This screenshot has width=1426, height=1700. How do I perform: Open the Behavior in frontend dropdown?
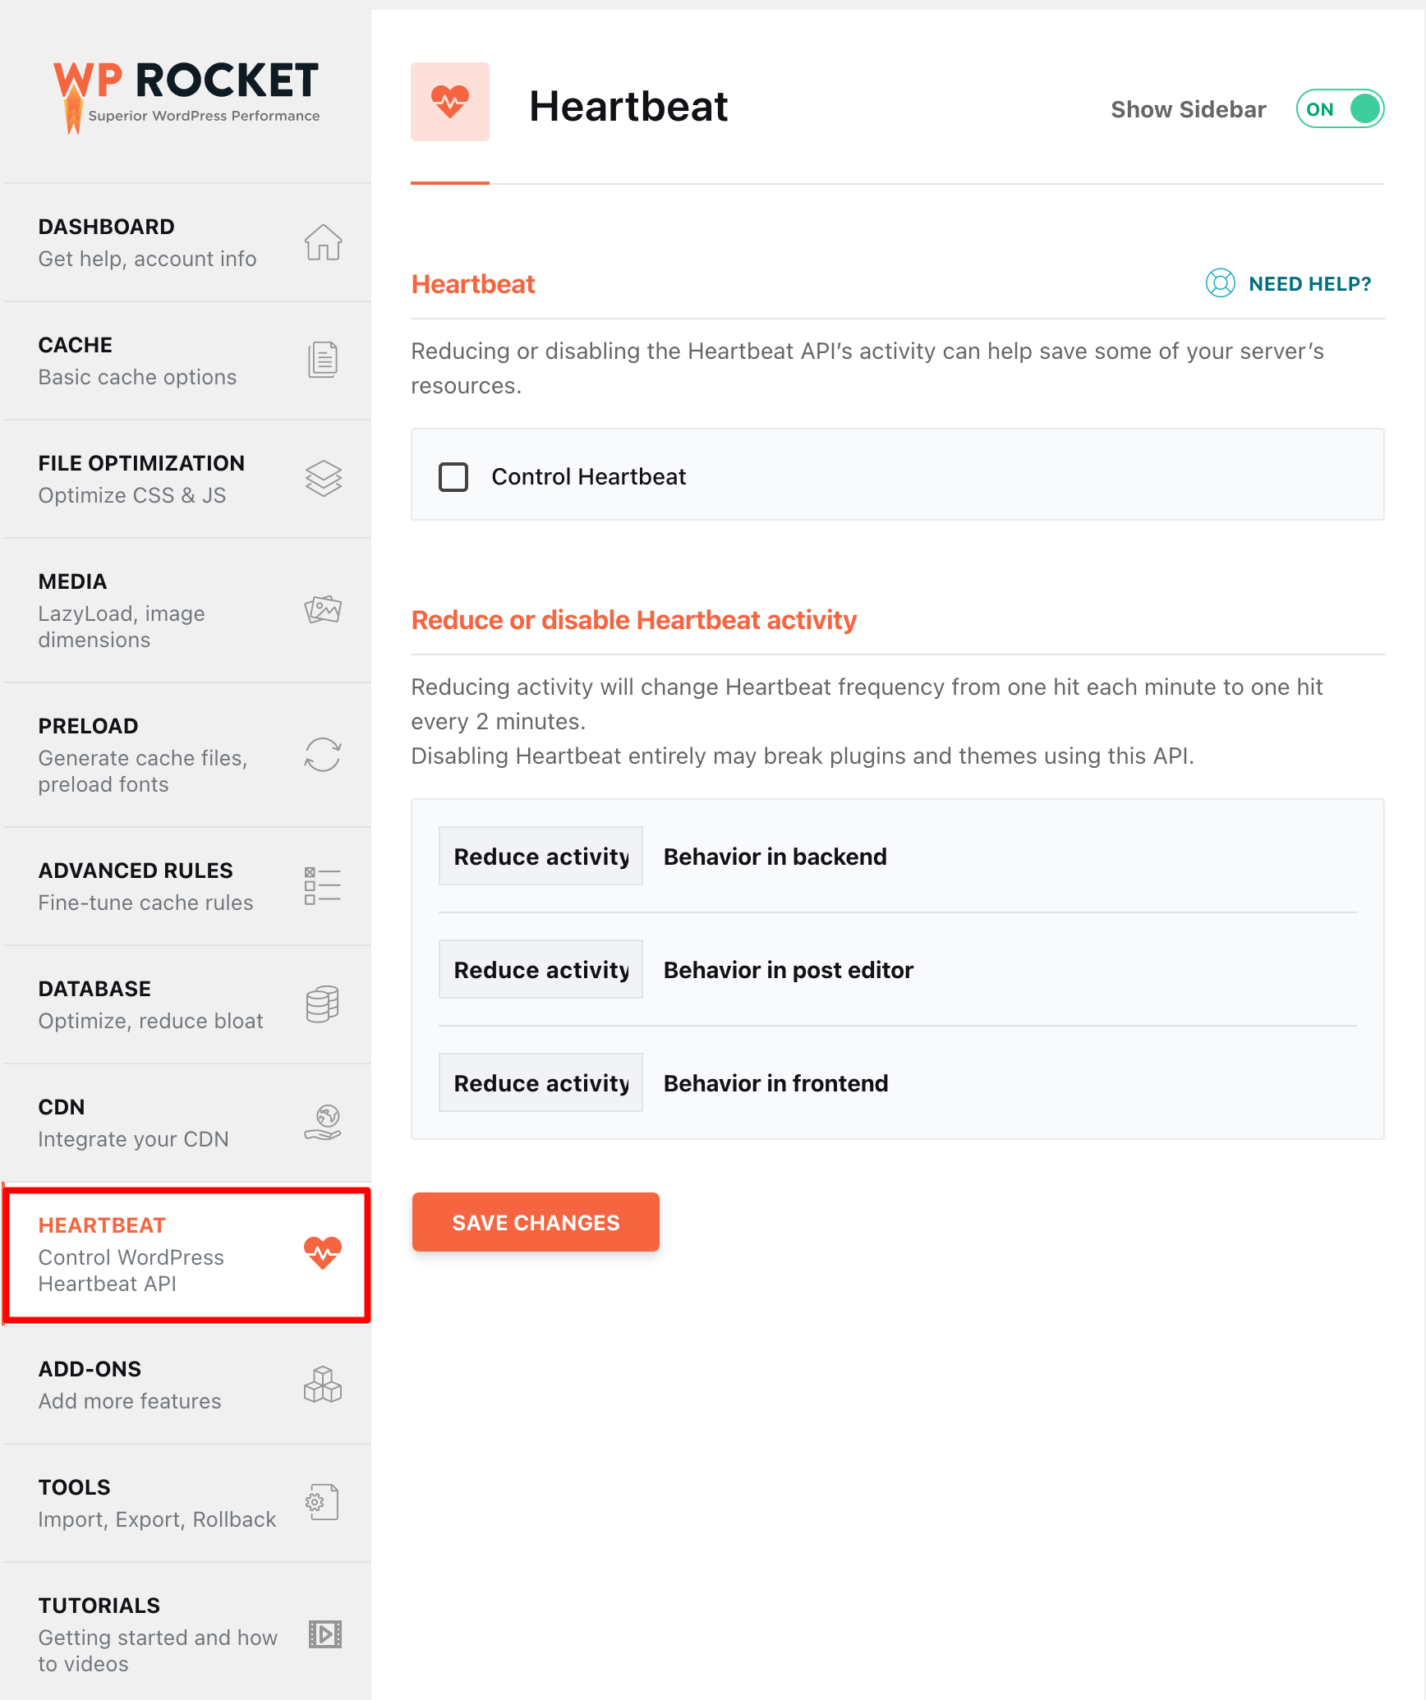coord(540,1082)
